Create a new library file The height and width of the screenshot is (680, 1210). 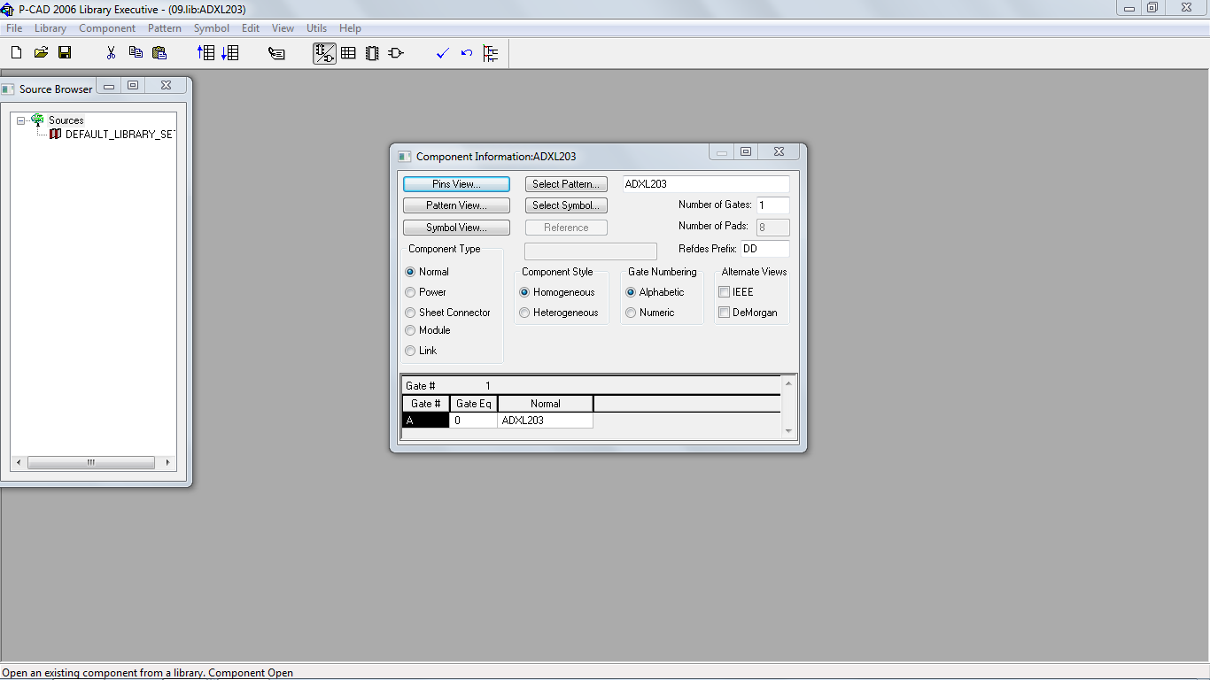click(16, 53)
